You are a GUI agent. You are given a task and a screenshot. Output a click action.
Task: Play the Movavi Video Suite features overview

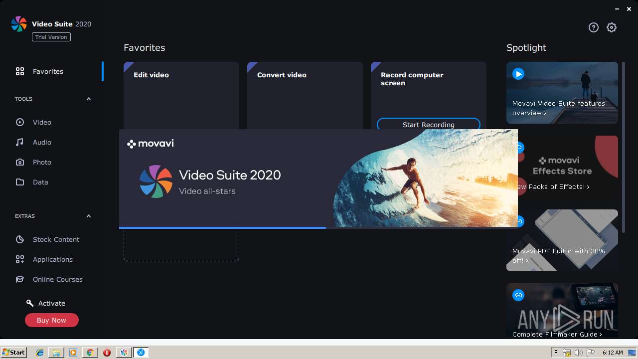click(x=518, y=74)
